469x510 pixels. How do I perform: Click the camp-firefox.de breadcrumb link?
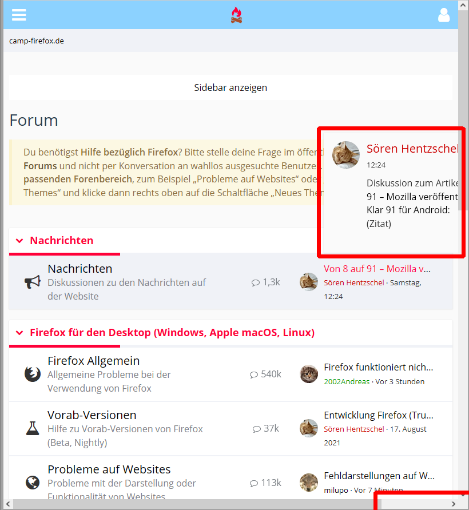37,41
